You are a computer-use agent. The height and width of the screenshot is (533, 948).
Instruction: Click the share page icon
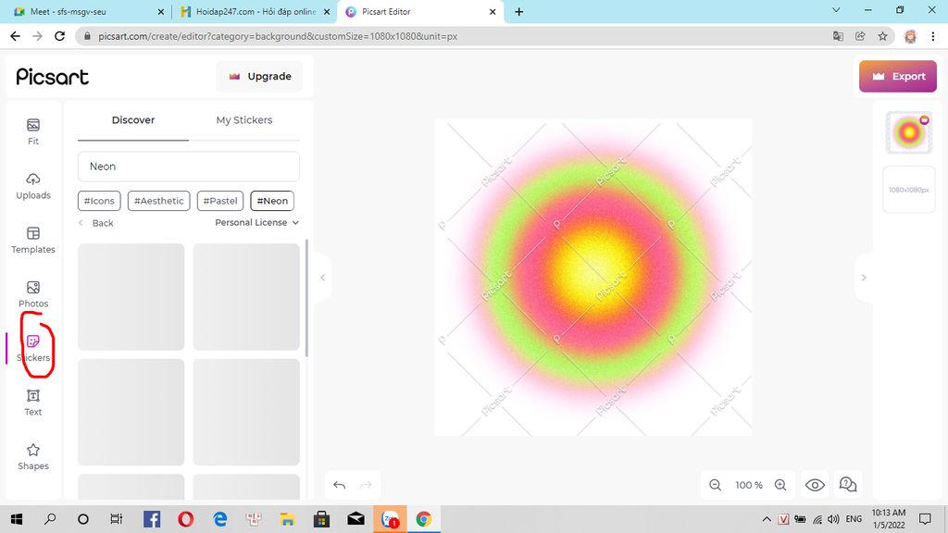coord(860,36)
